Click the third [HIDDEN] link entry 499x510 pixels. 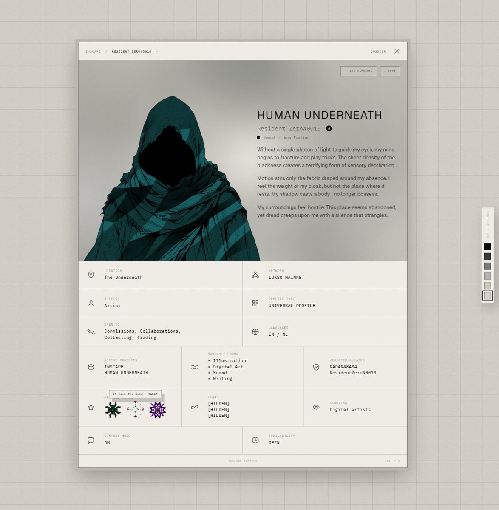[x=218, y=416]
